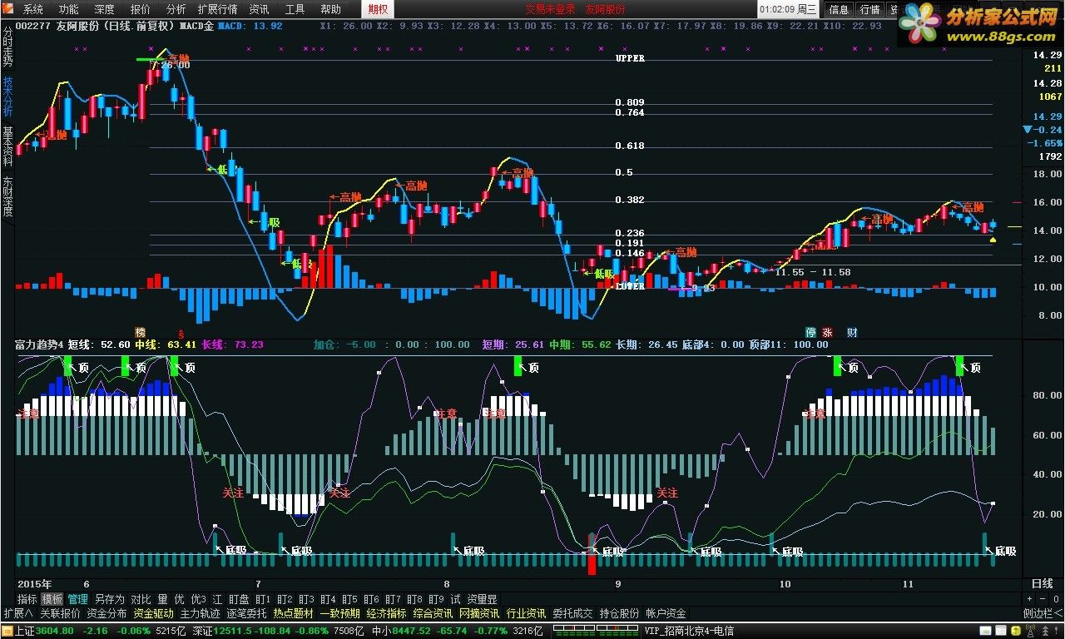
Task: Expand the 扩展∧ panel toggle
Action: coord(17,613)
